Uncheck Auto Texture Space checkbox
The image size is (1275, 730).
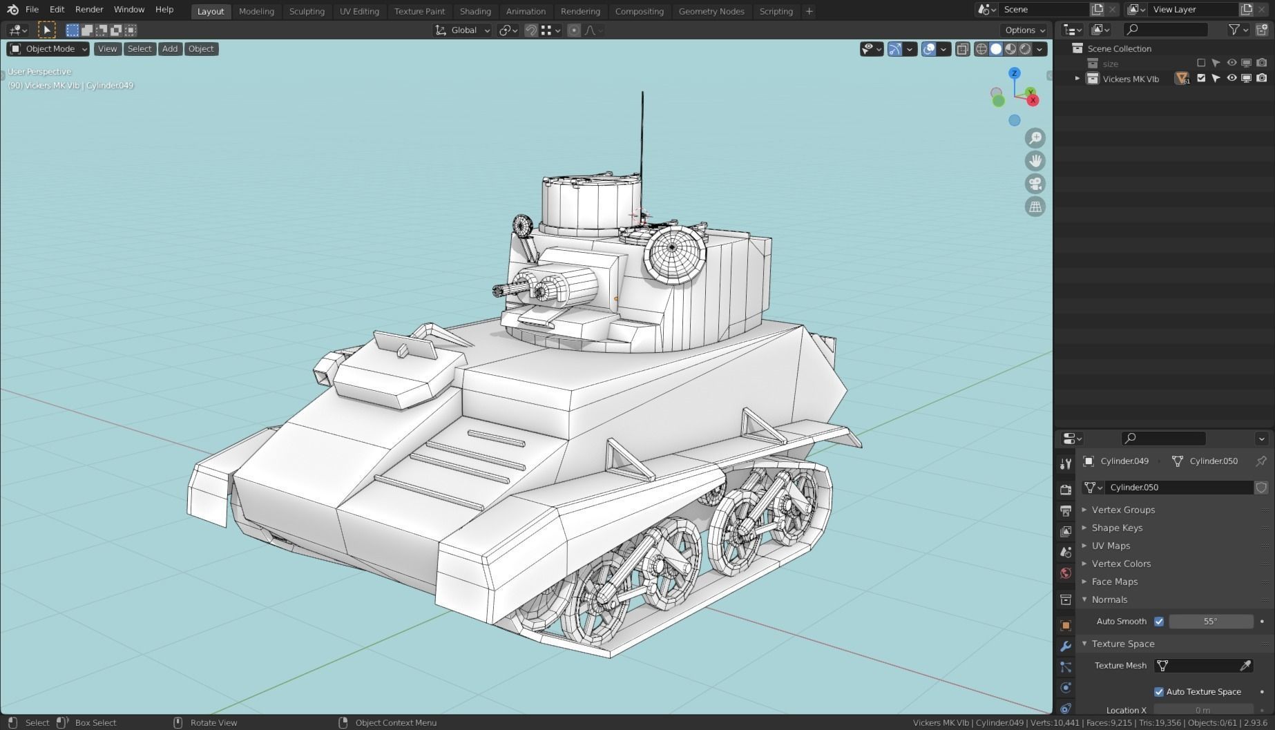pos(1159,691)
